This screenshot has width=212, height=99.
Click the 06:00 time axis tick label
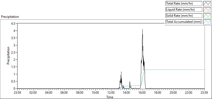pos(64,93)
